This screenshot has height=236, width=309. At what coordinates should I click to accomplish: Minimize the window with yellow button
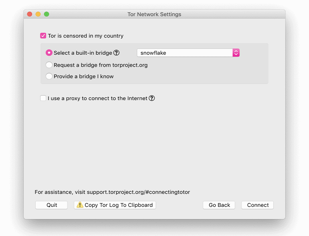point(38,14)
